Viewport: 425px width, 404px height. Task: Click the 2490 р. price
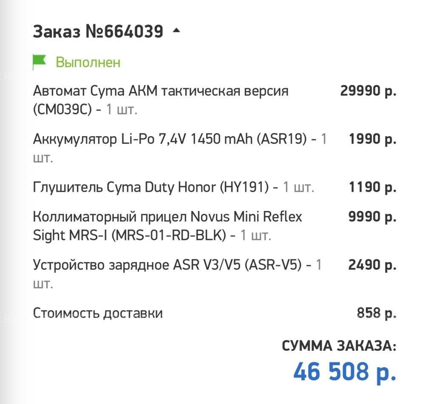[372, 265]
